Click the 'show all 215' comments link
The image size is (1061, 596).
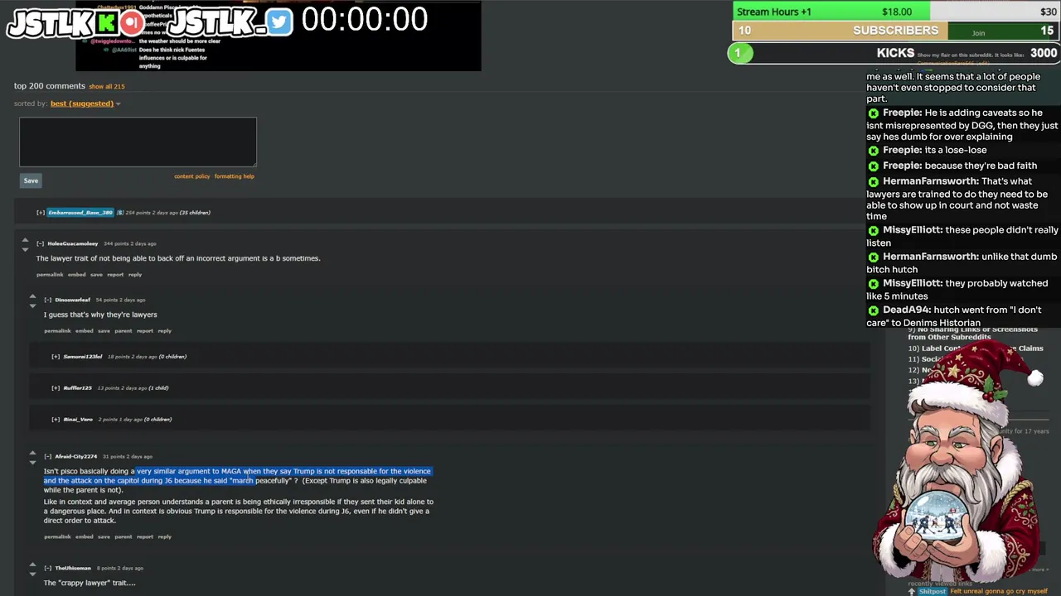(x=107, y=86)
